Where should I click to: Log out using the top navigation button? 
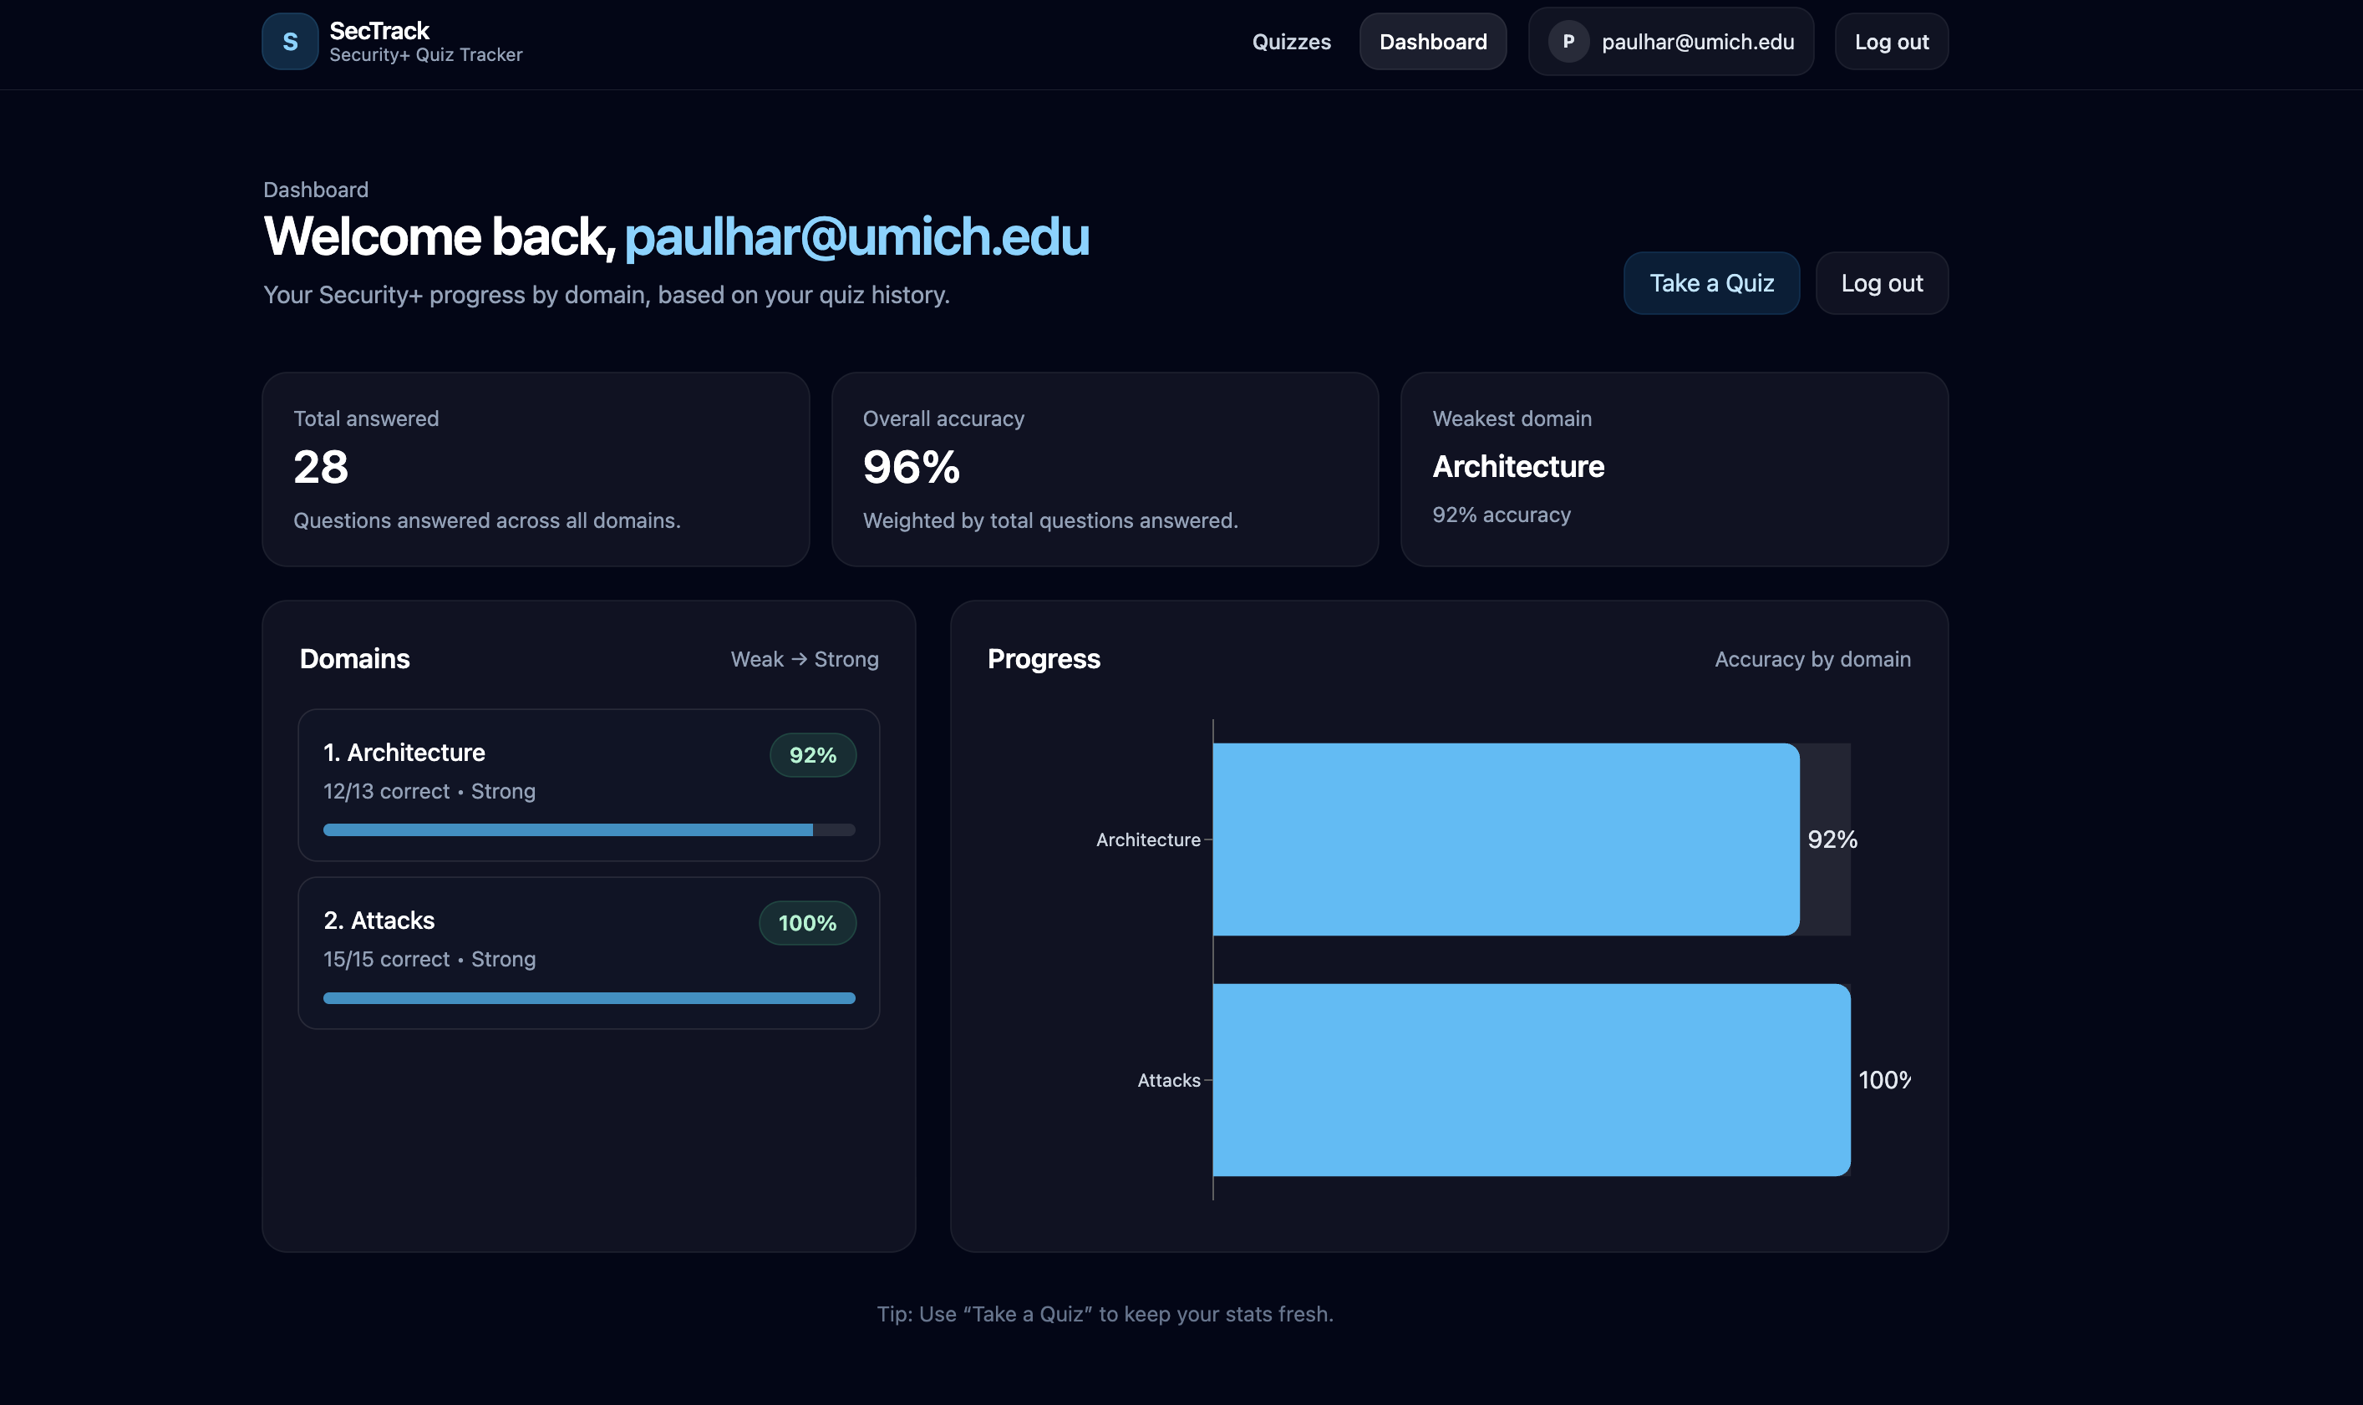click(1890, 41)
